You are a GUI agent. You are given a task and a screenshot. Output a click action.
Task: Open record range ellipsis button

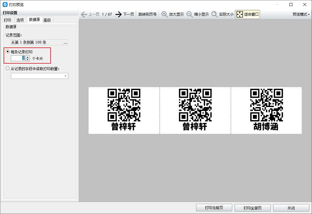point(65,43)
